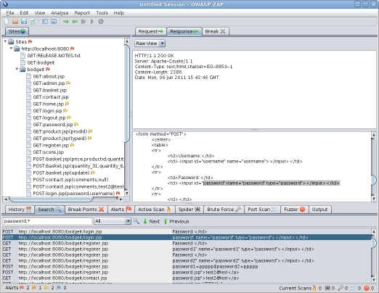Click the expand Information tabs layout icon
This screenshot has height=293, width=379.
pyautogui.click(x=54, y=22)
